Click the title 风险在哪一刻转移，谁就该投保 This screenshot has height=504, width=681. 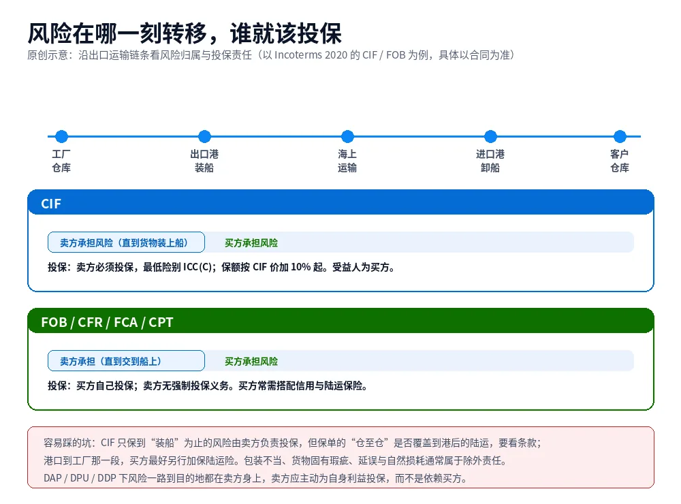[x=185, y=33]
